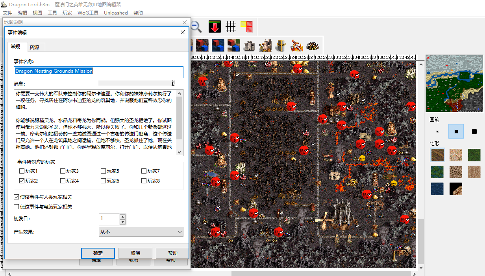
Task: Select the water terrain red-blue cubes tool
Action: [x=218, y=46]
